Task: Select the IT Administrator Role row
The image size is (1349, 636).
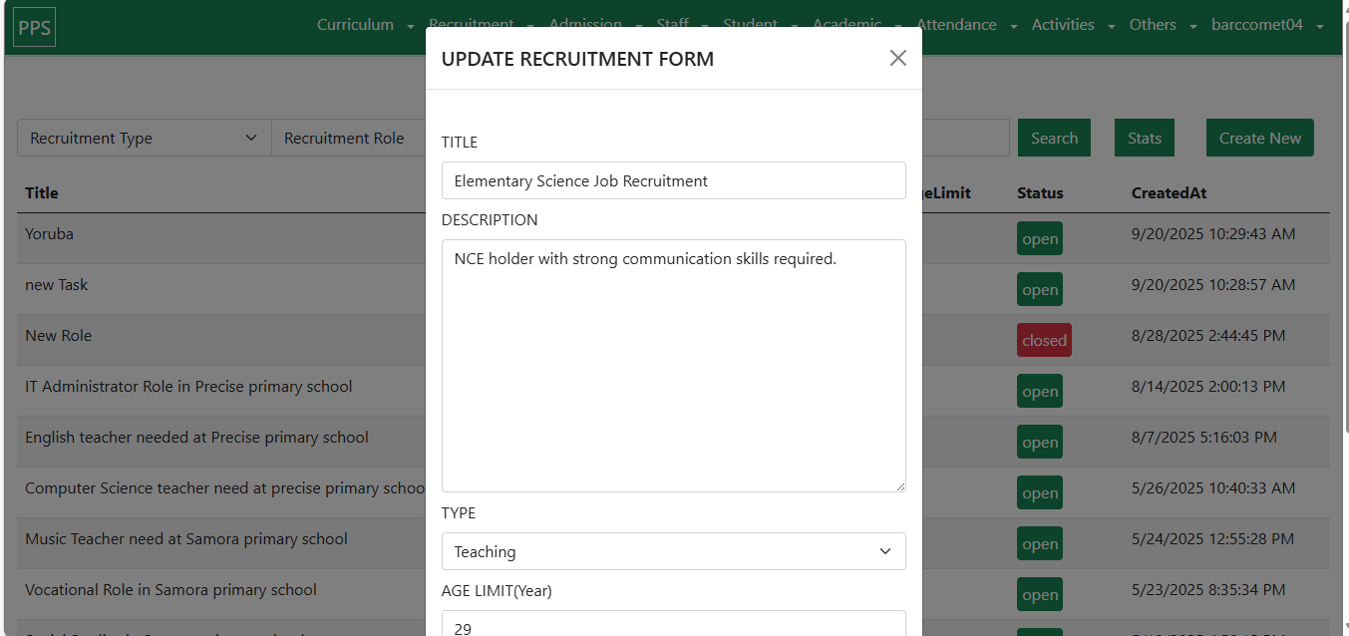Action: pos(188,387)
